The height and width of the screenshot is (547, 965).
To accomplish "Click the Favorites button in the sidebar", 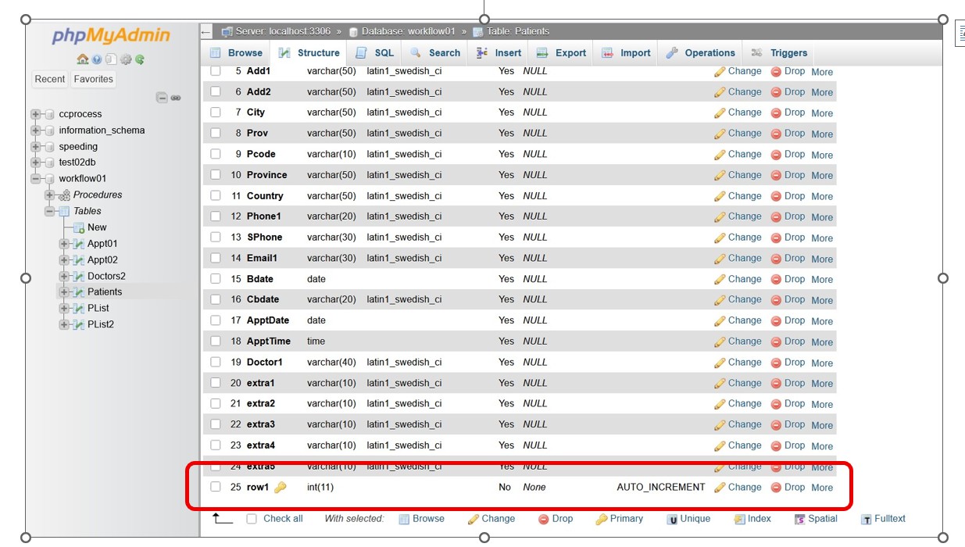I will tap(93, 79).
